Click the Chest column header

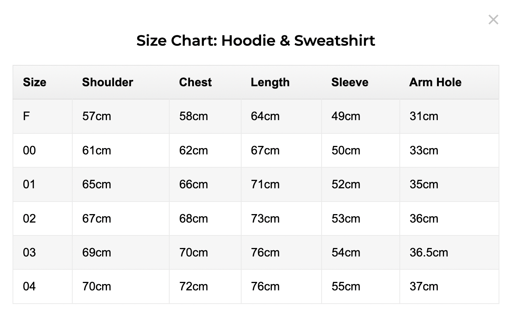click(195, 82)
